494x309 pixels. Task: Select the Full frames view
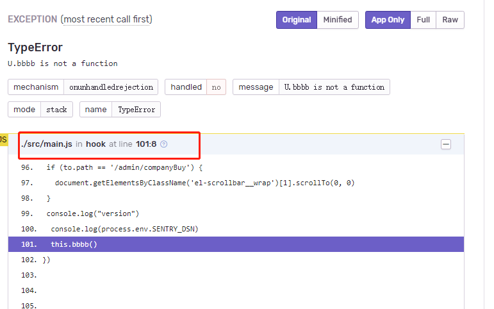click(423, 20)
